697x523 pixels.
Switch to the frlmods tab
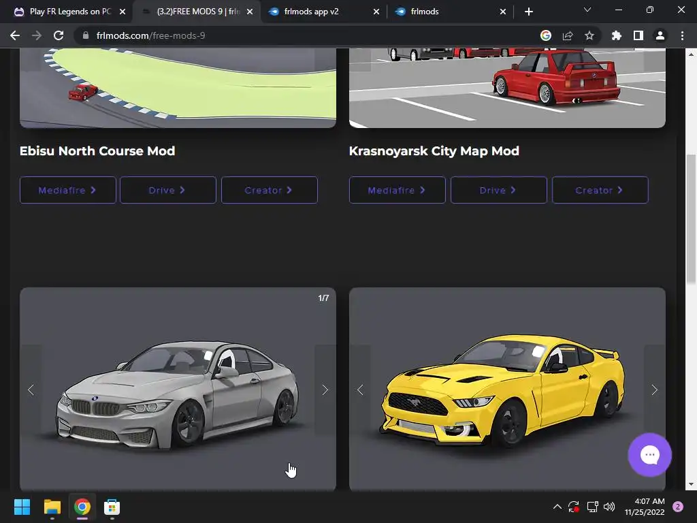[449, 12]
